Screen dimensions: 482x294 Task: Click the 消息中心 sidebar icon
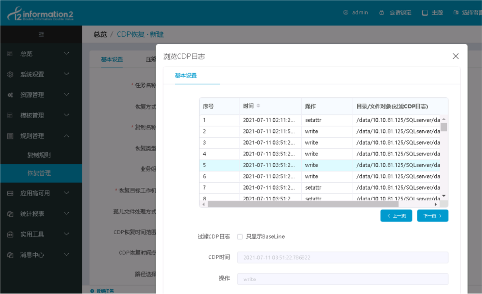[10, 255]
